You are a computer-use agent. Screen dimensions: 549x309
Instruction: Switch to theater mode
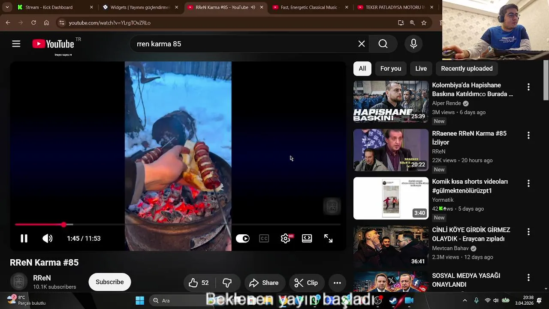tap(307, 239)
